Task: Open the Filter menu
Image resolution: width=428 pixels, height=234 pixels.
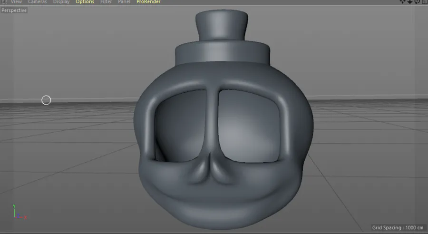Action: tap(106, 1)
